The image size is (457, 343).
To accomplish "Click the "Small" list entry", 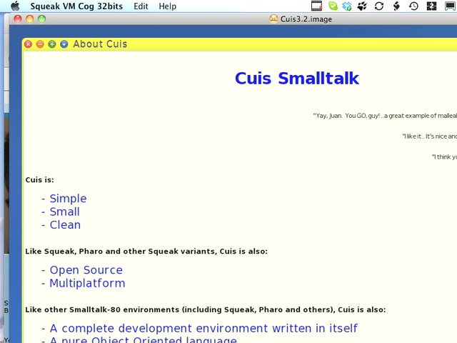I will pos(64,212).
